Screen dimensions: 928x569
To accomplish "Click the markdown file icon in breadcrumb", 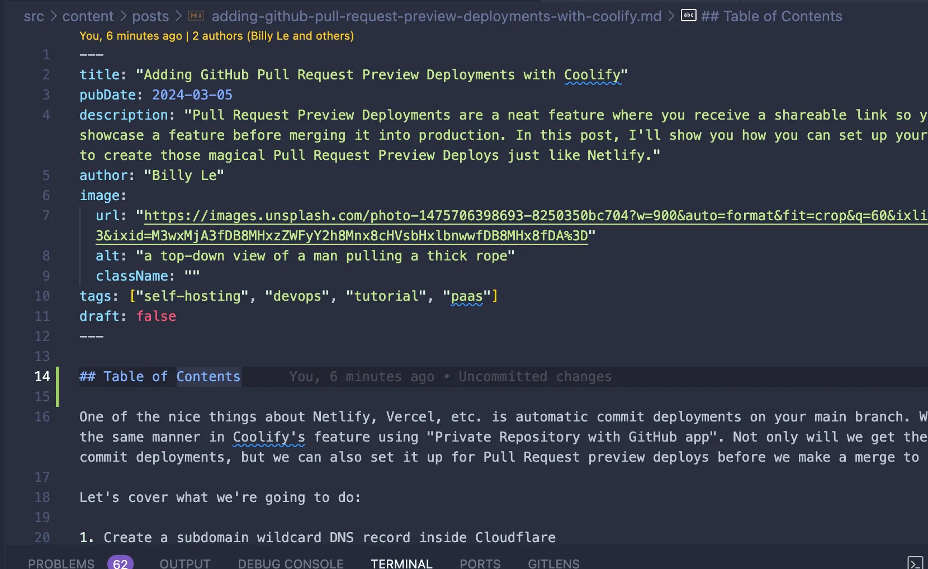I will point(196,16).
